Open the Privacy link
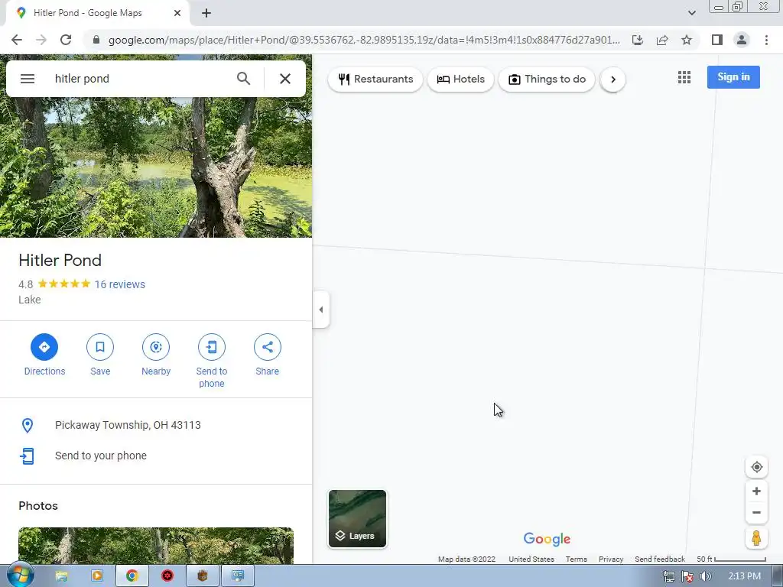The image size is (783, 587). click(x=611, y=559)
